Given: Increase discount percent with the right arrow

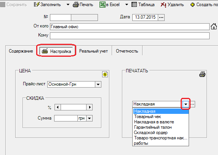Looking at the screenshot, I should [x=90, y=107].
